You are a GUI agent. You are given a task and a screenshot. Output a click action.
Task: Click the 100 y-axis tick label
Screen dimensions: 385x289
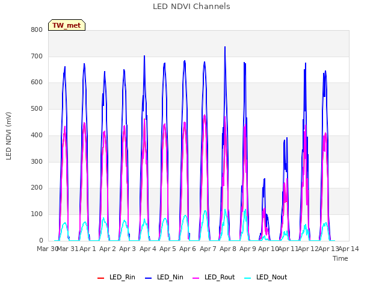(37, 214)
